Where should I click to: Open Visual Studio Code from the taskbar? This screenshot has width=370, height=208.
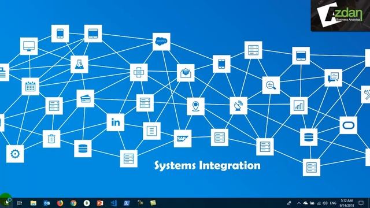113,203
